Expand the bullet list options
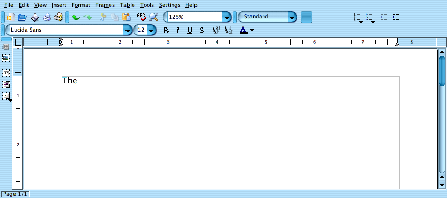Image resolution: width=447 pixels, height=198 pixels. click(373, 22)
